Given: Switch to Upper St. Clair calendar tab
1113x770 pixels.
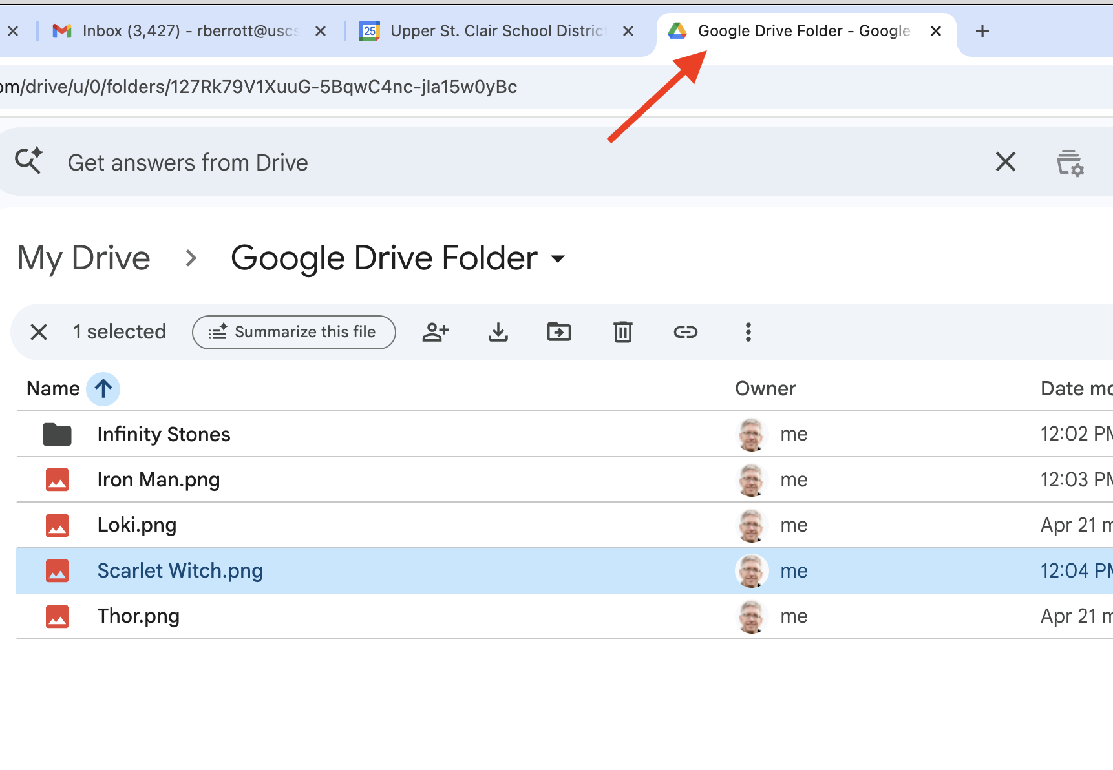Looking at the screenshot, I should [491, 31].
